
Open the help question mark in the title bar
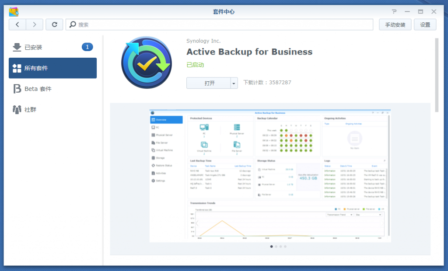pos(394,12)
